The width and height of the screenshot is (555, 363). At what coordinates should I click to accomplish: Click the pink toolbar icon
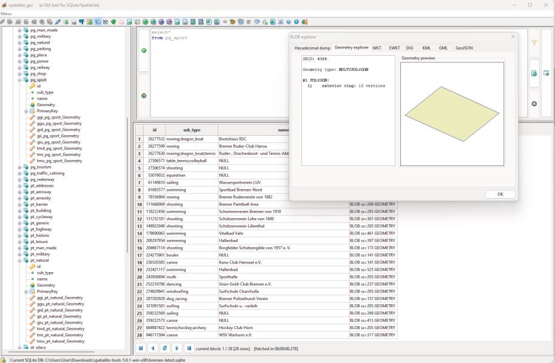(121, 22)
